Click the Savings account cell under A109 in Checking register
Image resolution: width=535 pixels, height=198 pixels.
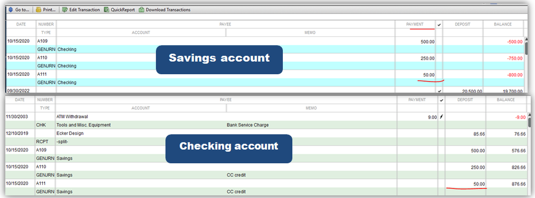tap(64, 158)
